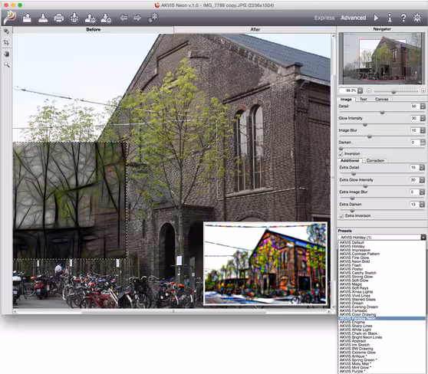Click the Save image download icon

pyautogui.click(x=43, y=18)
